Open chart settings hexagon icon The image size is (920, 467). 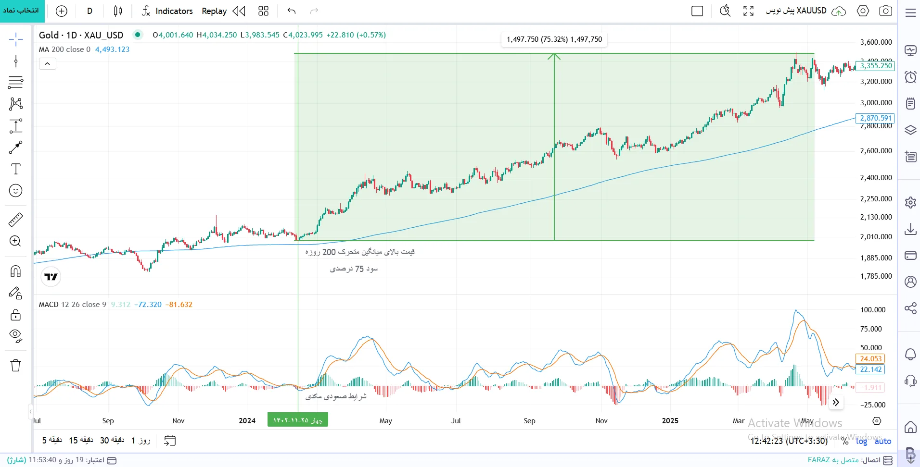(x=863, y=11)
